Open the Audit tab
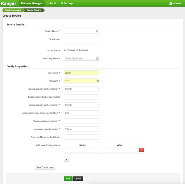 click(x=51, y=3)
